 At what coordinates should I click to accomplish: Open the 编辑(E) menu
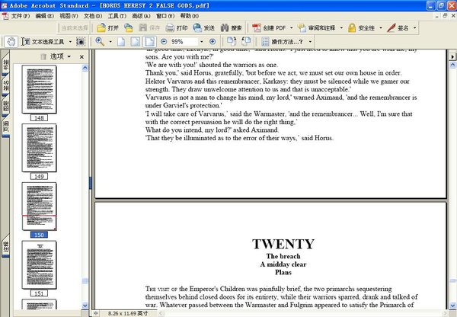[45, 16]
